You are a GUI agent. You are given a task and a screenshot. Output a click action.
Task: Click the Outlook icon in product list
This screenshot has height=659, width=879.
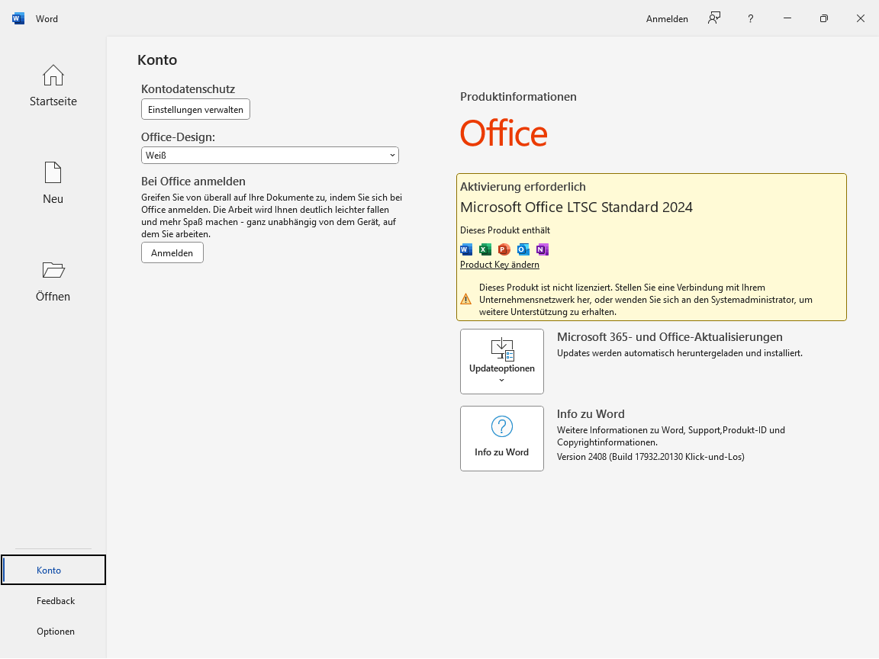click(x=523, y=249)
